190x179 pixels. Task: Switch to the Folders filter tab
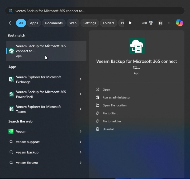(108, 23)
